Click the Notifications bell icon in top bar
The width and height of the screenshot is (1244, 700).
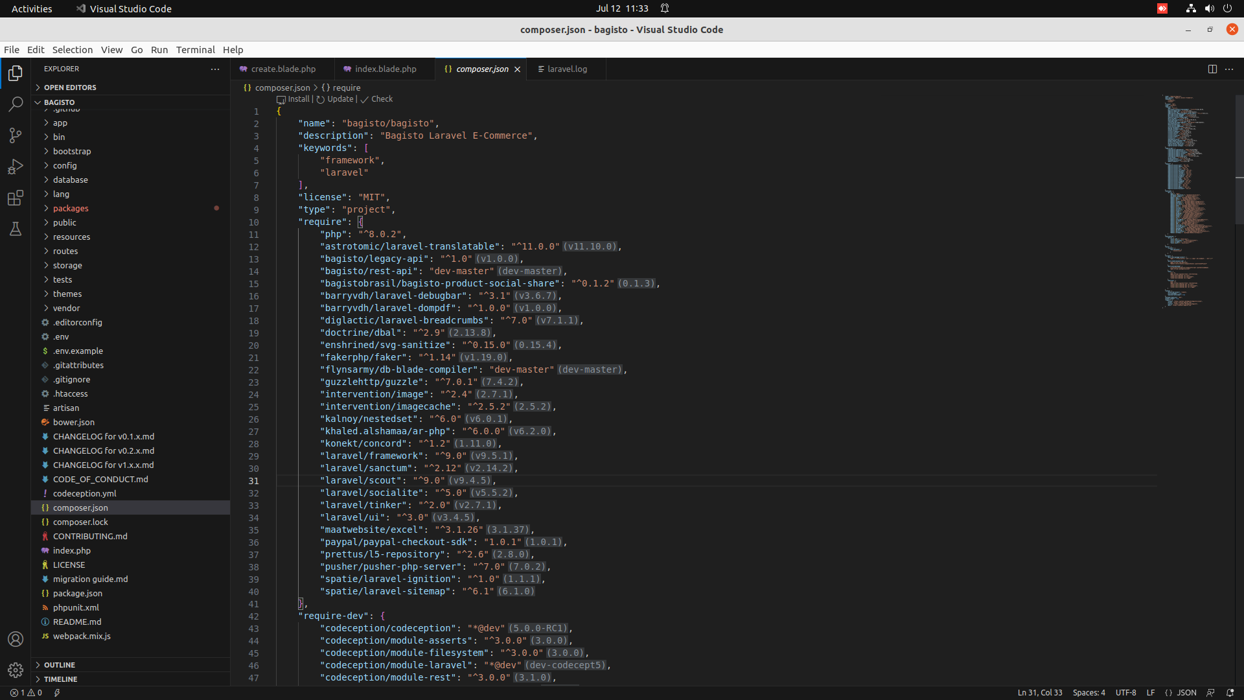click(x=665, y=8)
